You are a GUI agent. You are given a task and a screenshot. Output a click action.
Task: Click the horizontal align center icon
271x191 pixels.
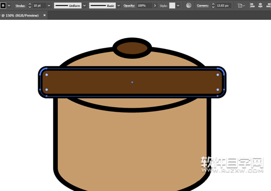point(261,5)
